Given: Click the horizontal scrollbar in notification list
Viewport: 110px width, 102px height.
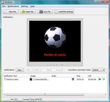Looking at the screenshot, I should pos(45,94).
